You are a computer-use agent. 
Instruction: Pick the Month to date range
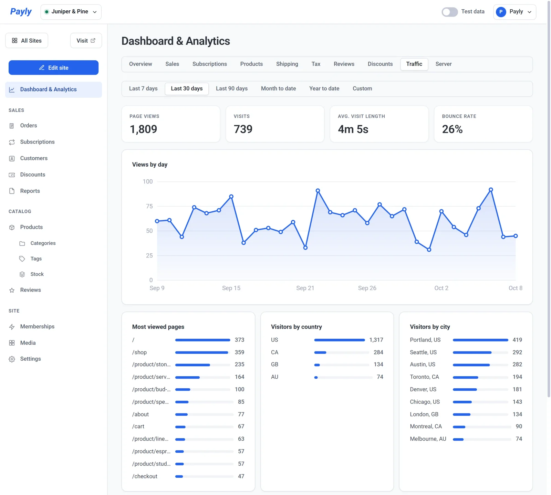pyautogui.click(x=278, y=88)
